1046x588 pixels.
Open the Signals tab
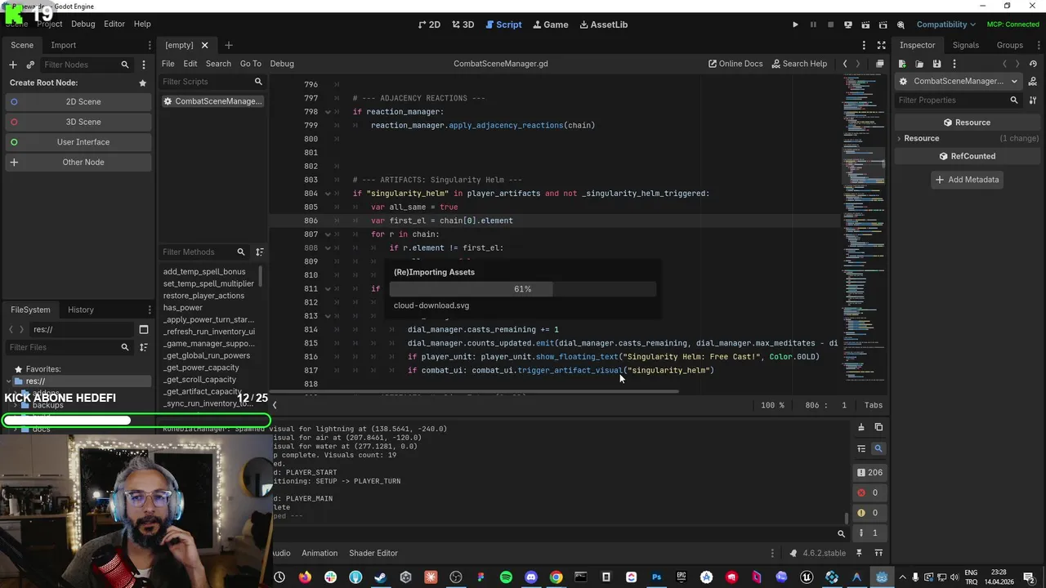tap(965, 45)
